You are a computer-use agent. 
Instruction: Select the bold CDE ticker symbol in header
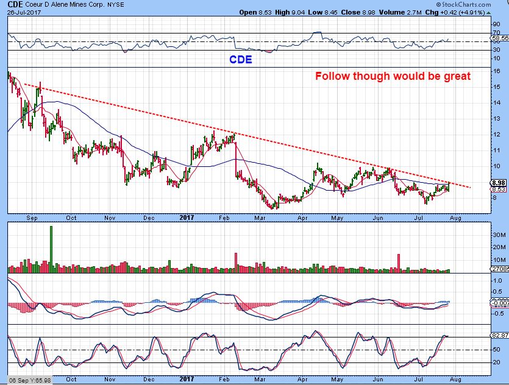tap(15, 4)
